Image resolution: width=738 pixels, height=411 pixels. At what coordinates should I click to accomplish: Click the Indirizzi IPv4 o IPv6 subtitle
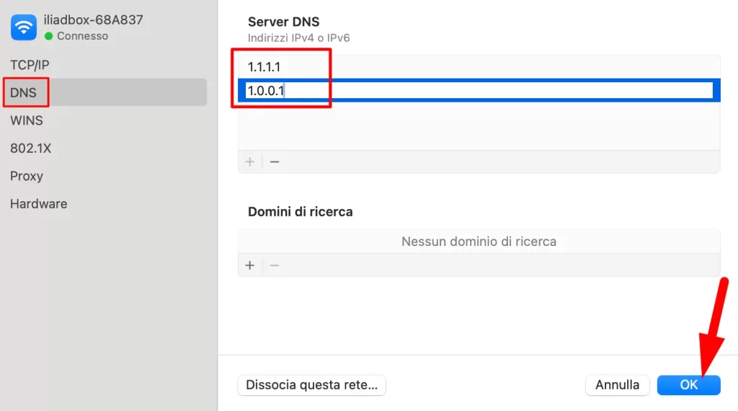point(299,37)
